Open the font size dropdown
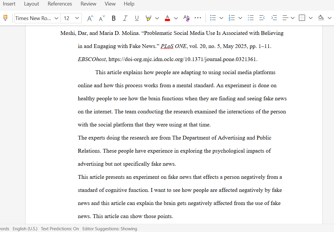This screenshot has width=334, height=232. pyautogui.click(x=77, y=18)
